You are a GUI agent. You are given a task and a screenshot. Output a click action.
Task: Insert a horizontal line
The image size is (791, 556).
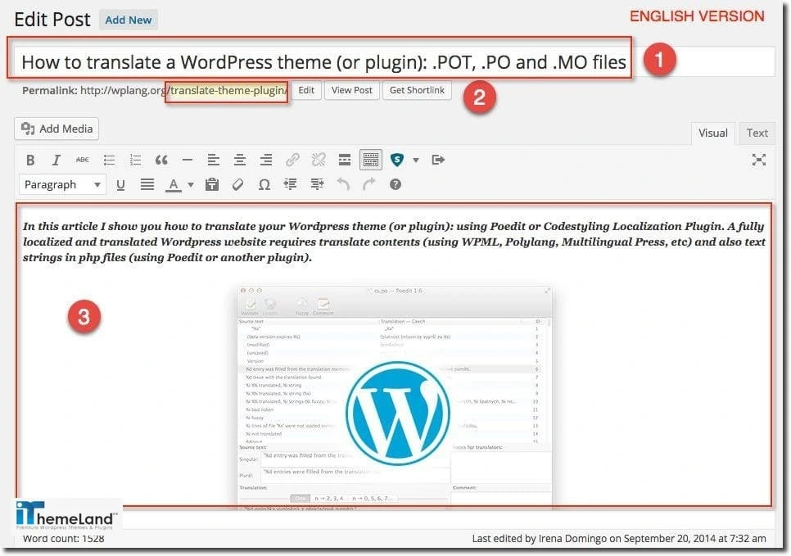pyautogui.click(x=188, y=160)
